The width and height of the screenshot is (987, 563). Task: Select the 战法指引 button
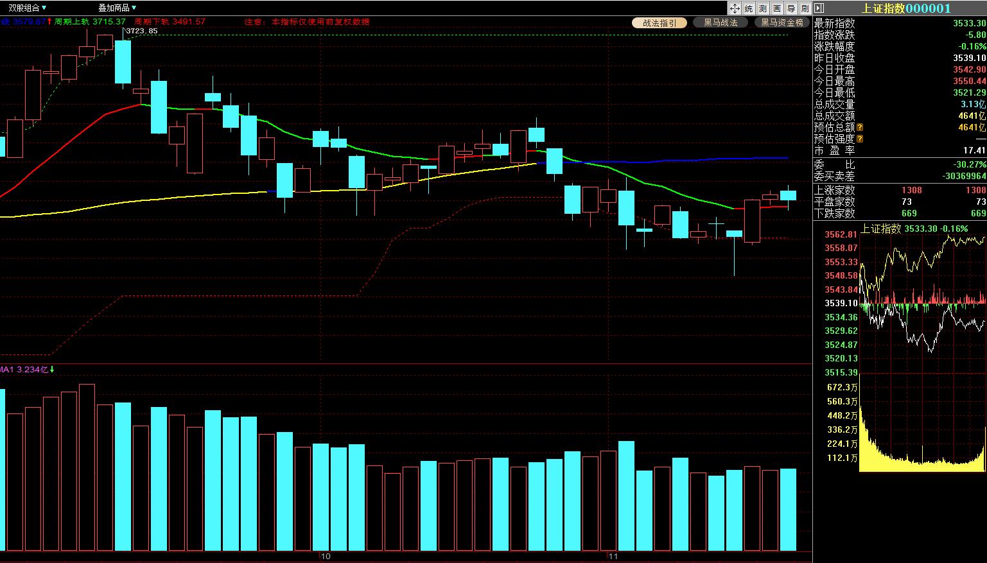(659, 22)
